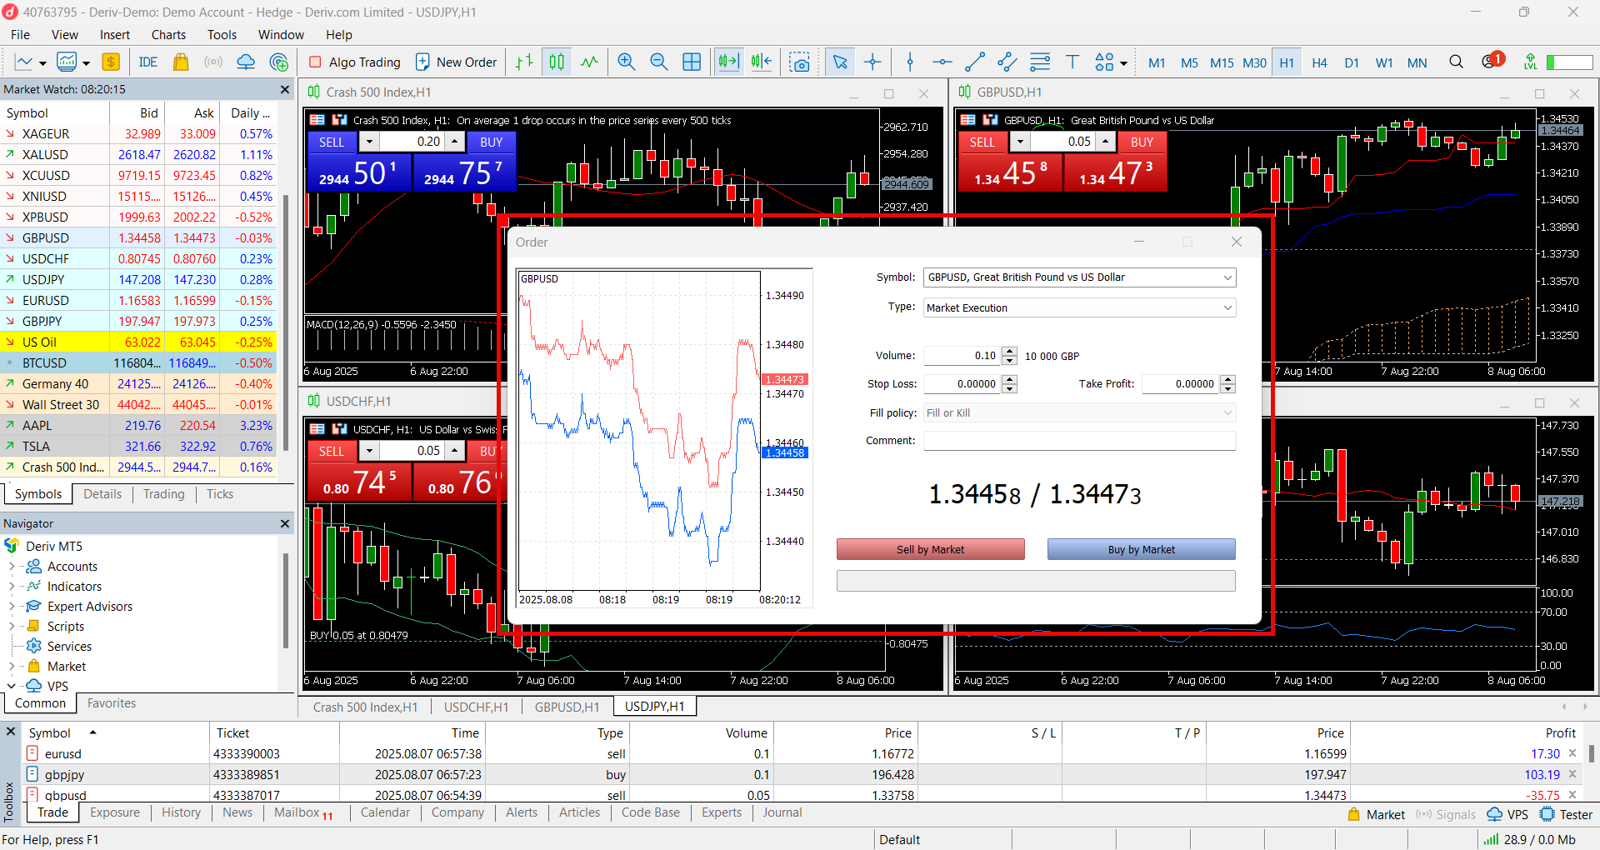The image size is (1600, 850).
Task: Select the H1 timeframe
Action: (x=1287, y=62)
